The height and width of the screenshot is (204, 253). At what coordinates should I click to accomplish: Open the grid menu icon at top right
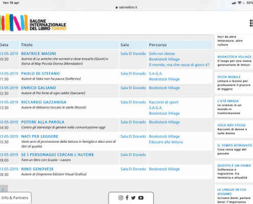tap(251, 23)
